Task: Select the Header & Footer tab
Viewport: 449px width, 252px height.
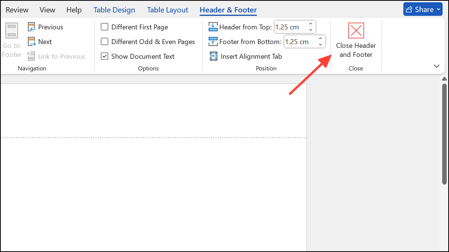Action: point(228,10)
